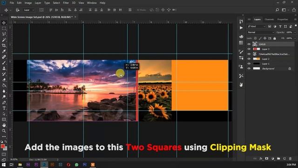Select the Lasso tool

pyautogui.click(x=4, y=34)
